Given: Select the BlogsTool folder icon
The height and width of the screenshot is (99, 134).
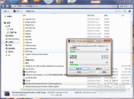Looking at the screenshot, I should (x=24, y=25).
